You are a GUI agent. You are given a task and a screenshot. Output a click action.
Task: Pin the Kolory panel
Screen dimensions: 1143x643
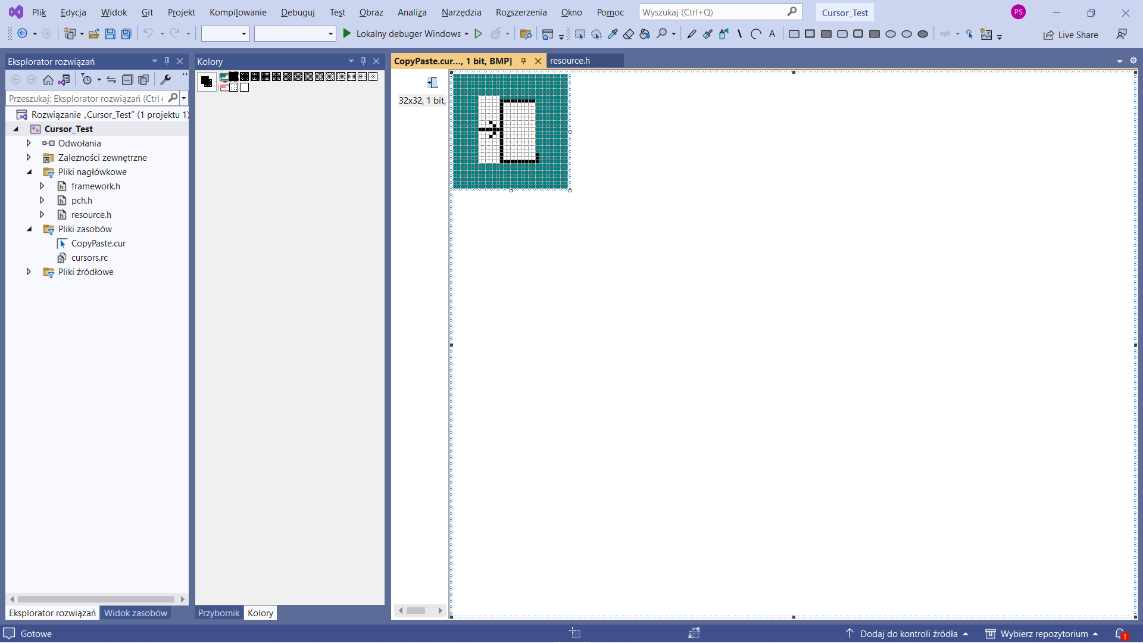click(363, 61)
